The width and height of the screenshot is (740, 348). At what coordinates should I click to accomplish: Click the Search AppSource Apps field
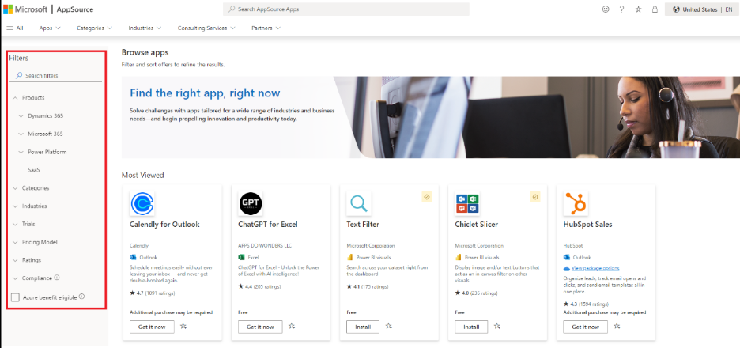point(346,9)
